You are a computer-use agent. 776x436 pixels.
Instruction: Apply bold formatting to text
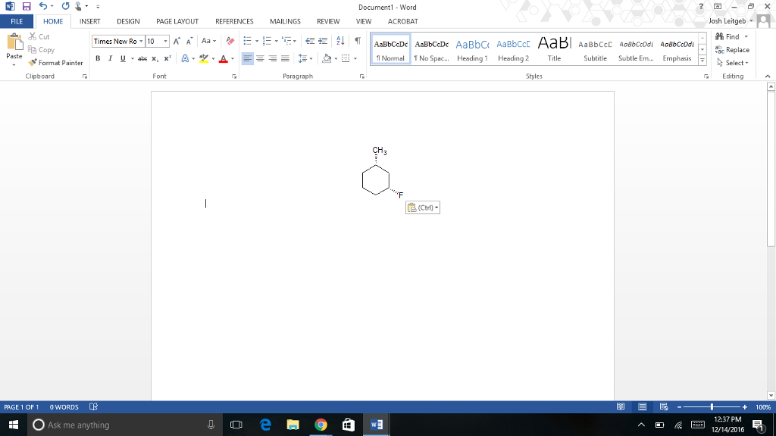(98, 58)
